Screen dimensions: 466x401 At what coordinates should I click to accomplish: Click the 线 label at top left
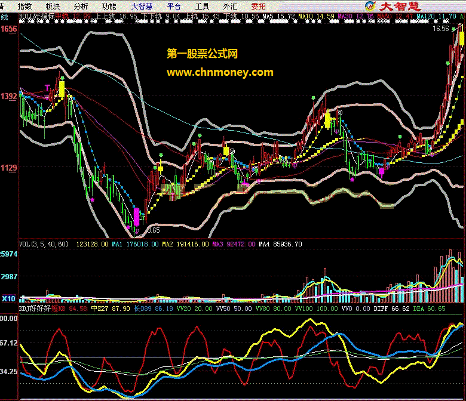coord(4,17)
